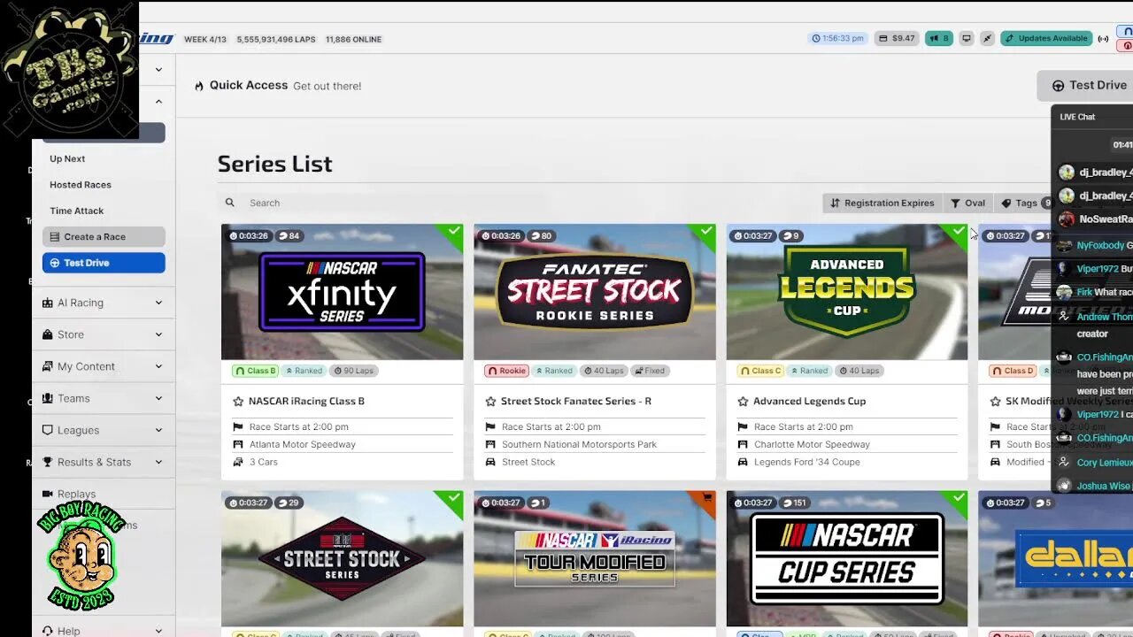The width and height of the screenshot is (1133, 637).
Task: Click the blue Test Drive sidebar button
Action: click(104, 263)
